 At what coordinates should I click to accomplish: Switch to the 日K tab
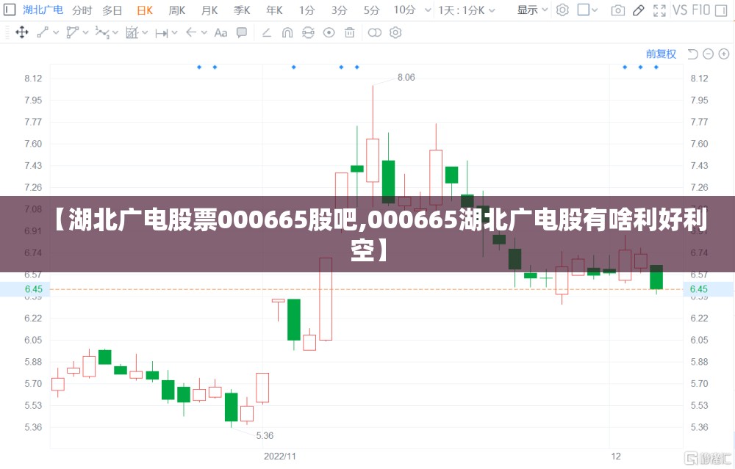tap(145, 10)
